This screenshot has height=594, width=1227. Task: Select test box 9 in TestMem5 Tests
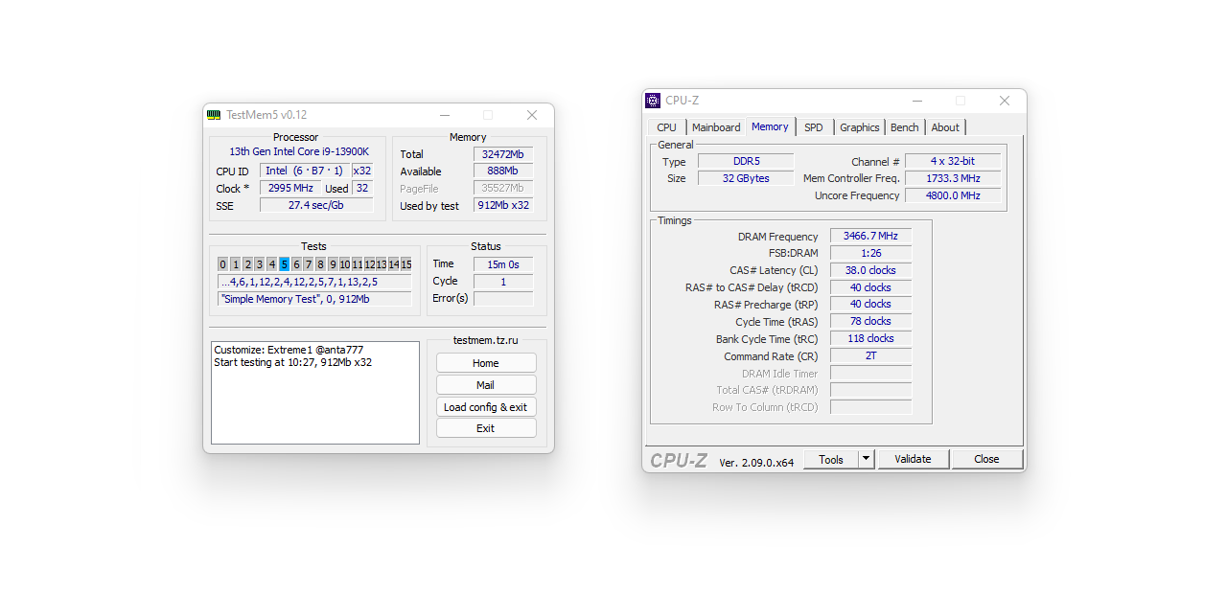point(333,264)
